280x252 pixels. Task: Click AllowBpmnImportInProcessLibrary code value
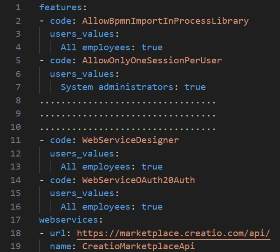pyautogui.click(x=165, y=21)
